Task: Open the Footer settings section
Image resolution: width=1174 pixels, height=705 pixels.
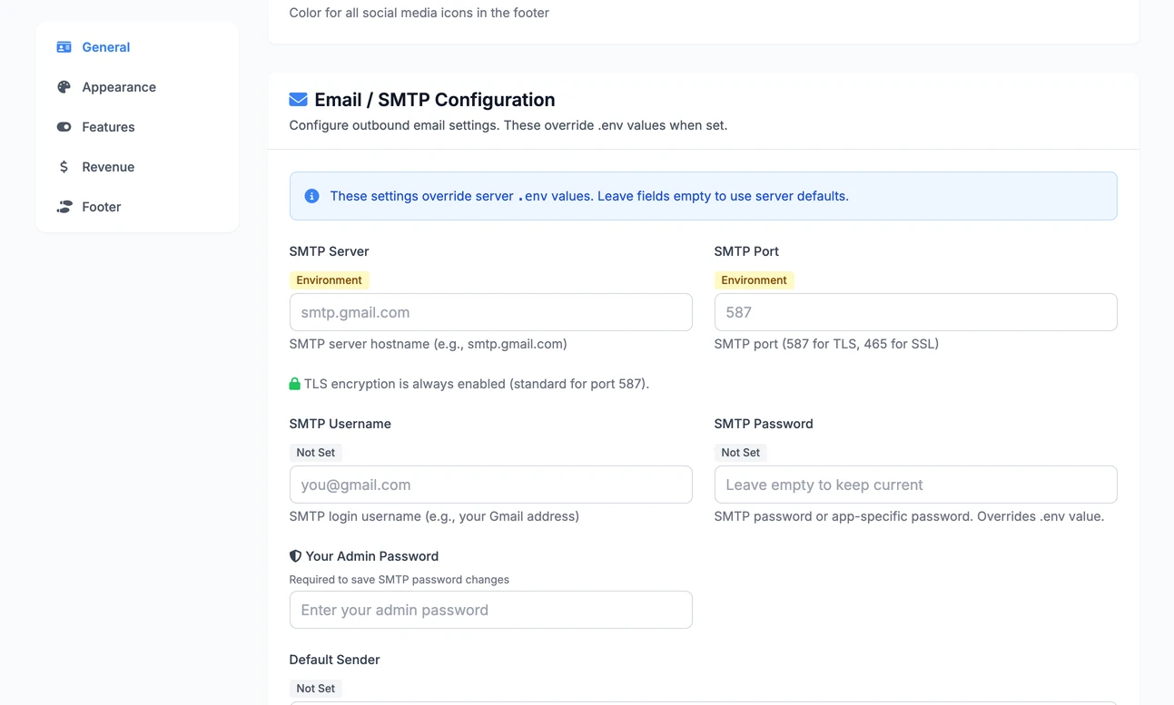Action: coord(137,207)
